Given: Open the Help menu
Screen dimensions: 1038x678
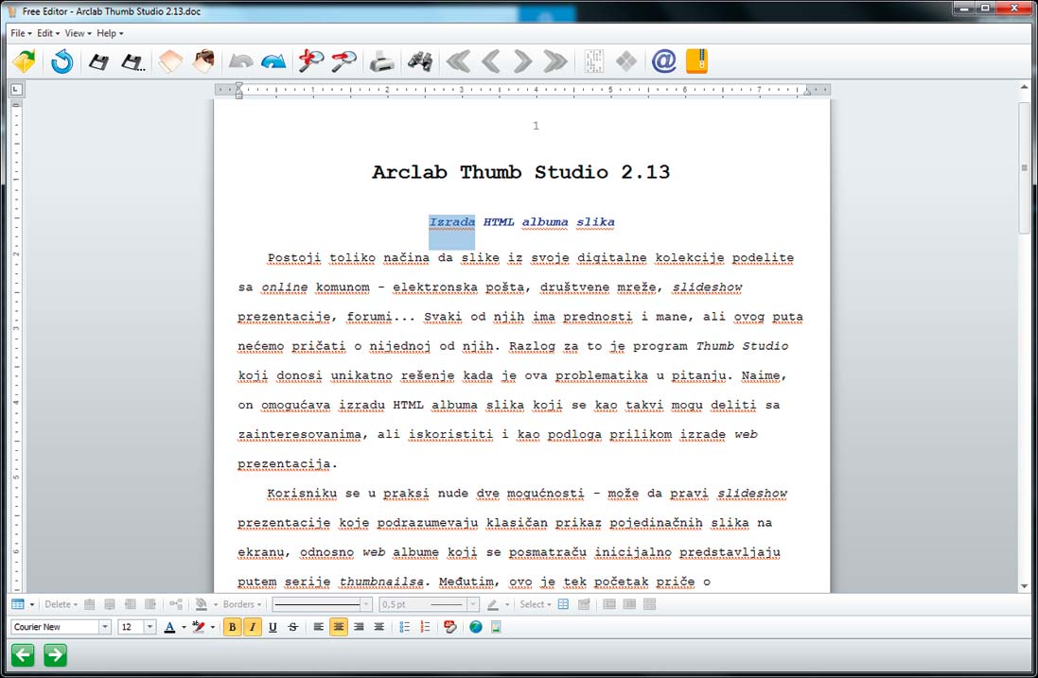Looking at the screenshot, I should click(110, 33).
